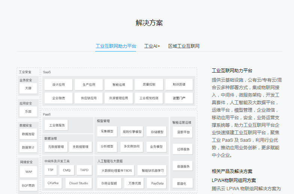Click the 智能运营运维 group label
294x194 pixels.
coord(182,123)
